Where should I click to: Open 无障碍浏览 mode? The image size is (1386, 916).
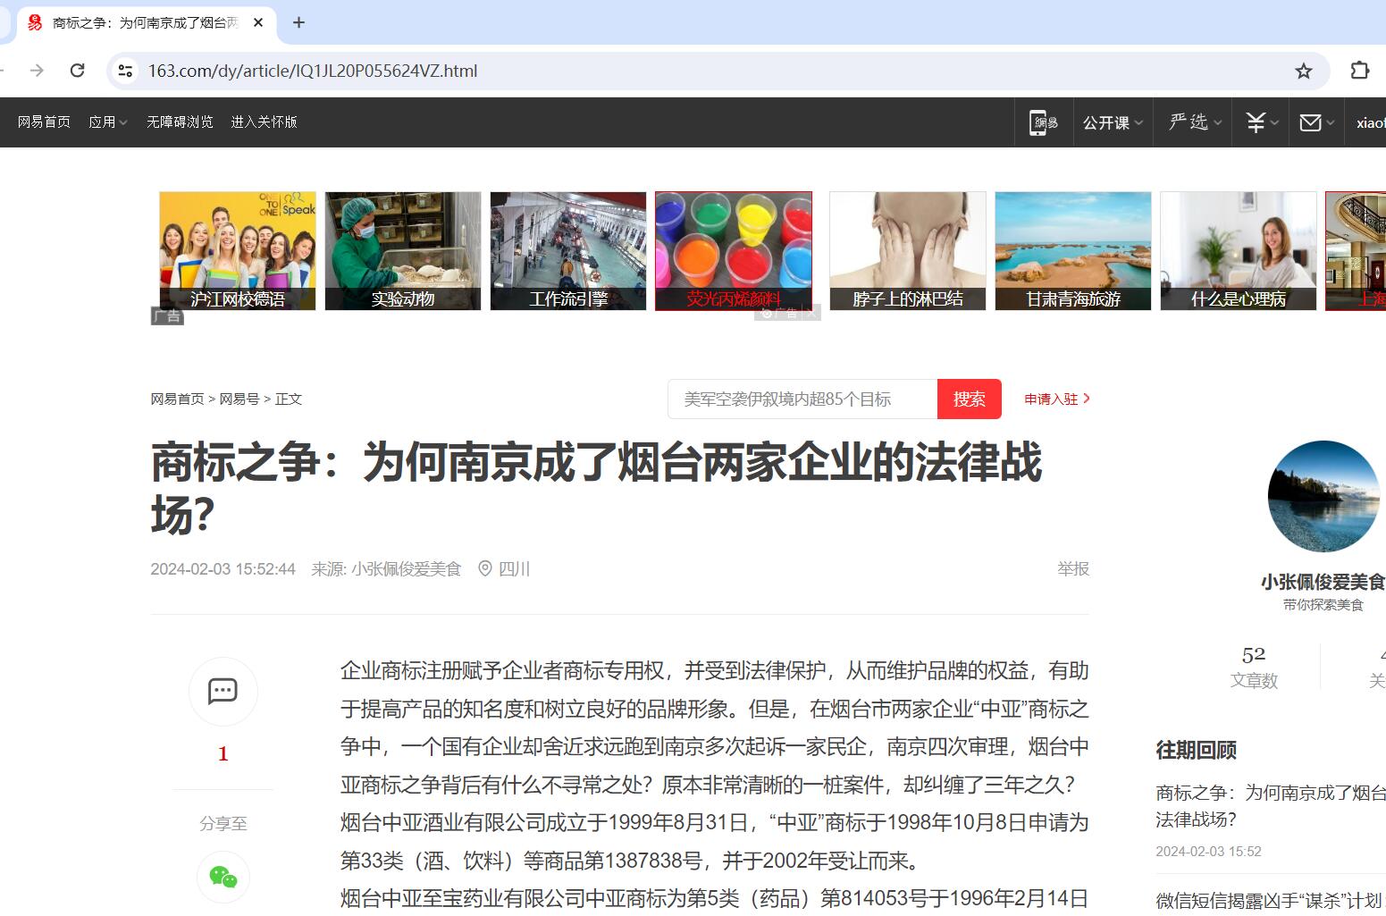180,122
